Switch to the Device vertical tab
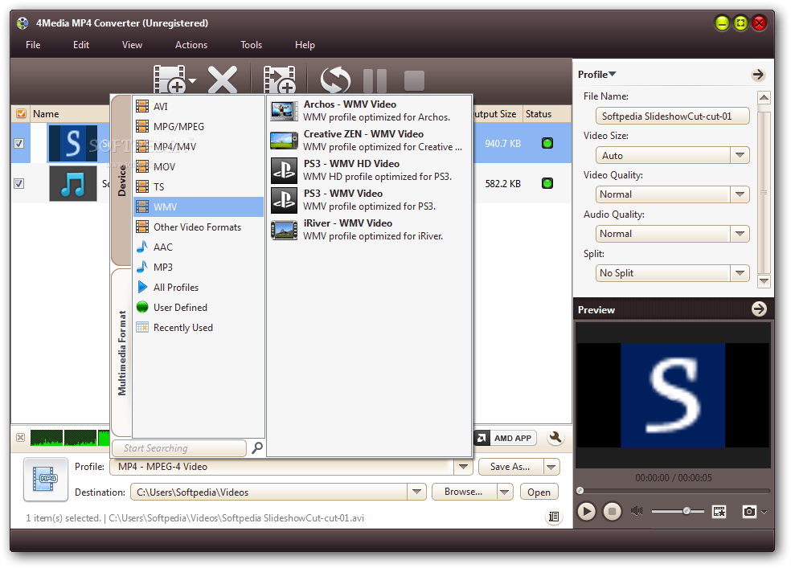Viewport: 791px width, 568px height. point(121,180)
